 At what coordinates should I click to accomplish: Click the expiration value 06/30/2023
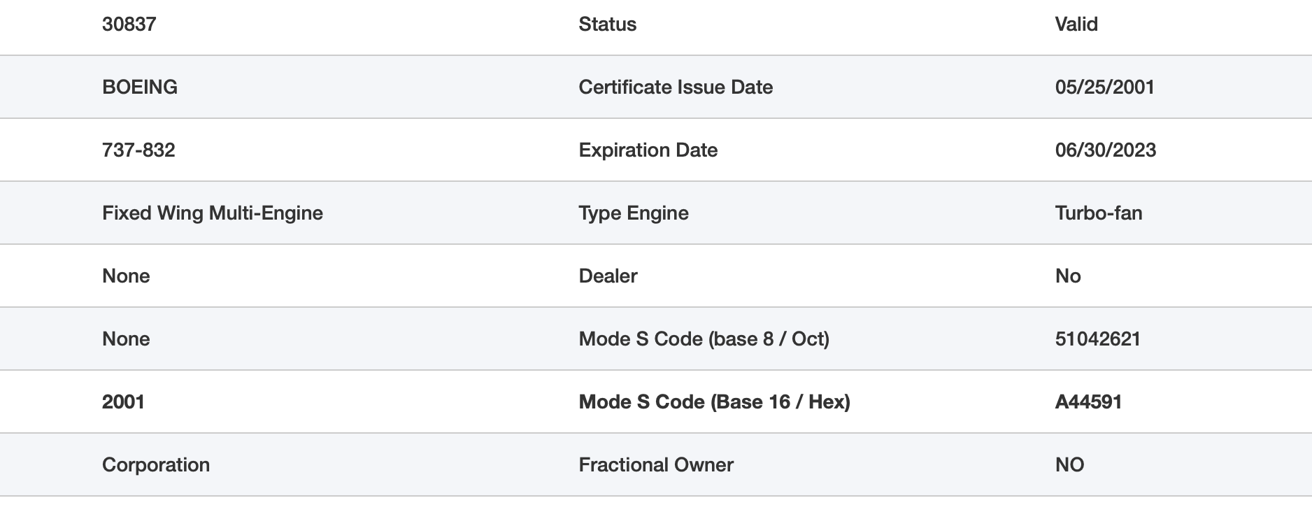1105,150
